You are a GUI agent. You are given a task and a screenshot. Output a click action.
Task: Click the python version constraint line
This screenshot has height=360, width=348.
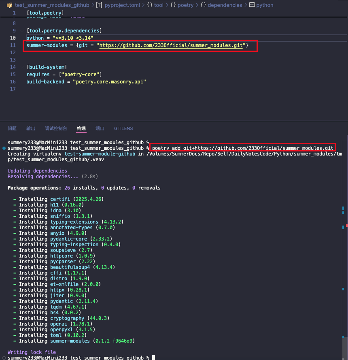click(x=60, y=38)
